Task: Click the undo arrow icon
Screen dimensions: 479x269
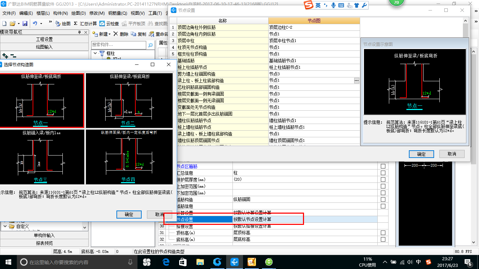Action: coord(35,23)
